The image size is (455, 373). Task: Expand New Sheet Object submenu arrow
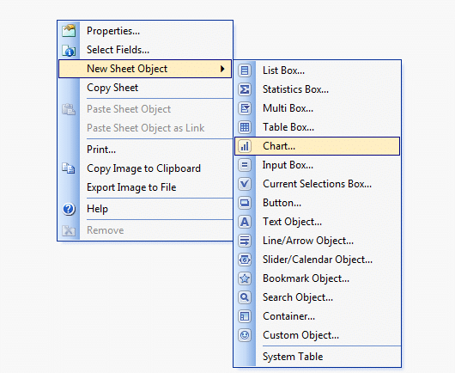pos(222,69)
